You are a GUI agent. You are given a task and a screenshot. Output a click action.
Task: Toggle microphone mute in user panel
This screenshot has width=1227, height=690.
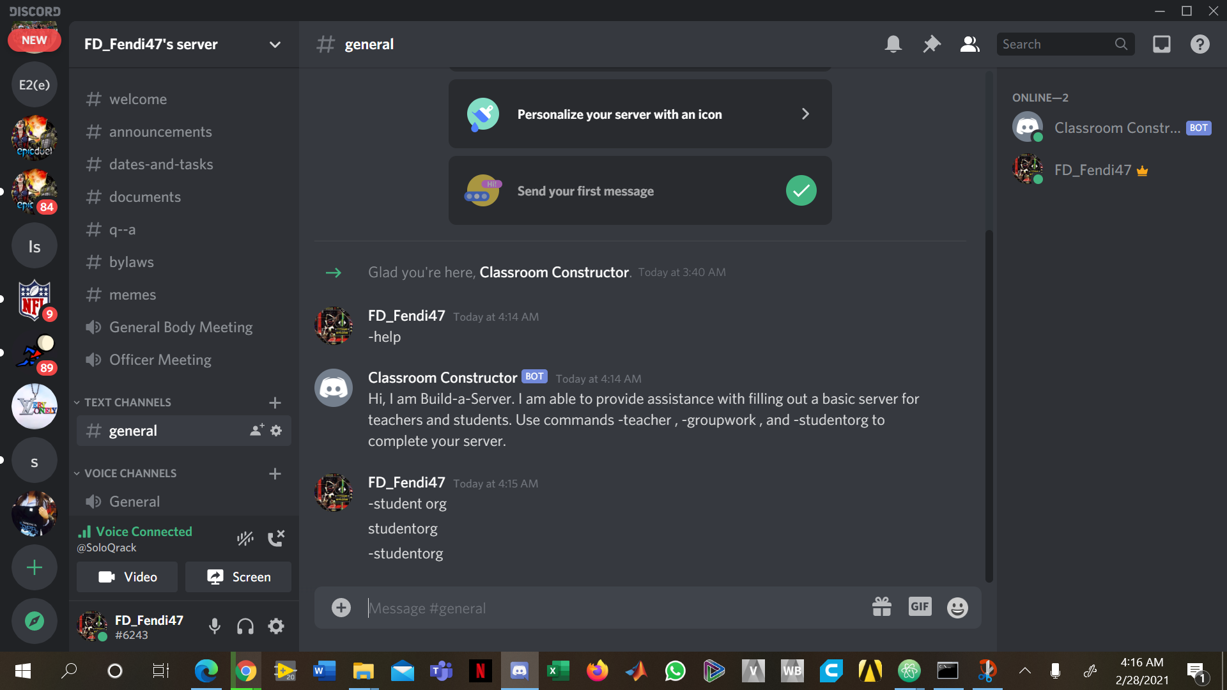(x=215, y=626)
